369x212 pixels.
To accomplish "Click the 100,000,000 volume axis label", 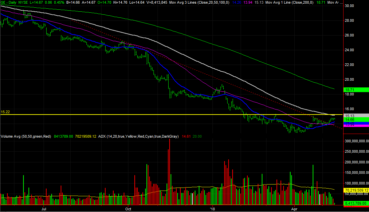I will tap(357, 183).
